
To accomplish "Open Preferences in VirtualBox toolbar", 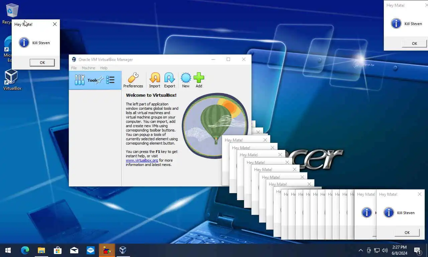I will pos(133,80).
